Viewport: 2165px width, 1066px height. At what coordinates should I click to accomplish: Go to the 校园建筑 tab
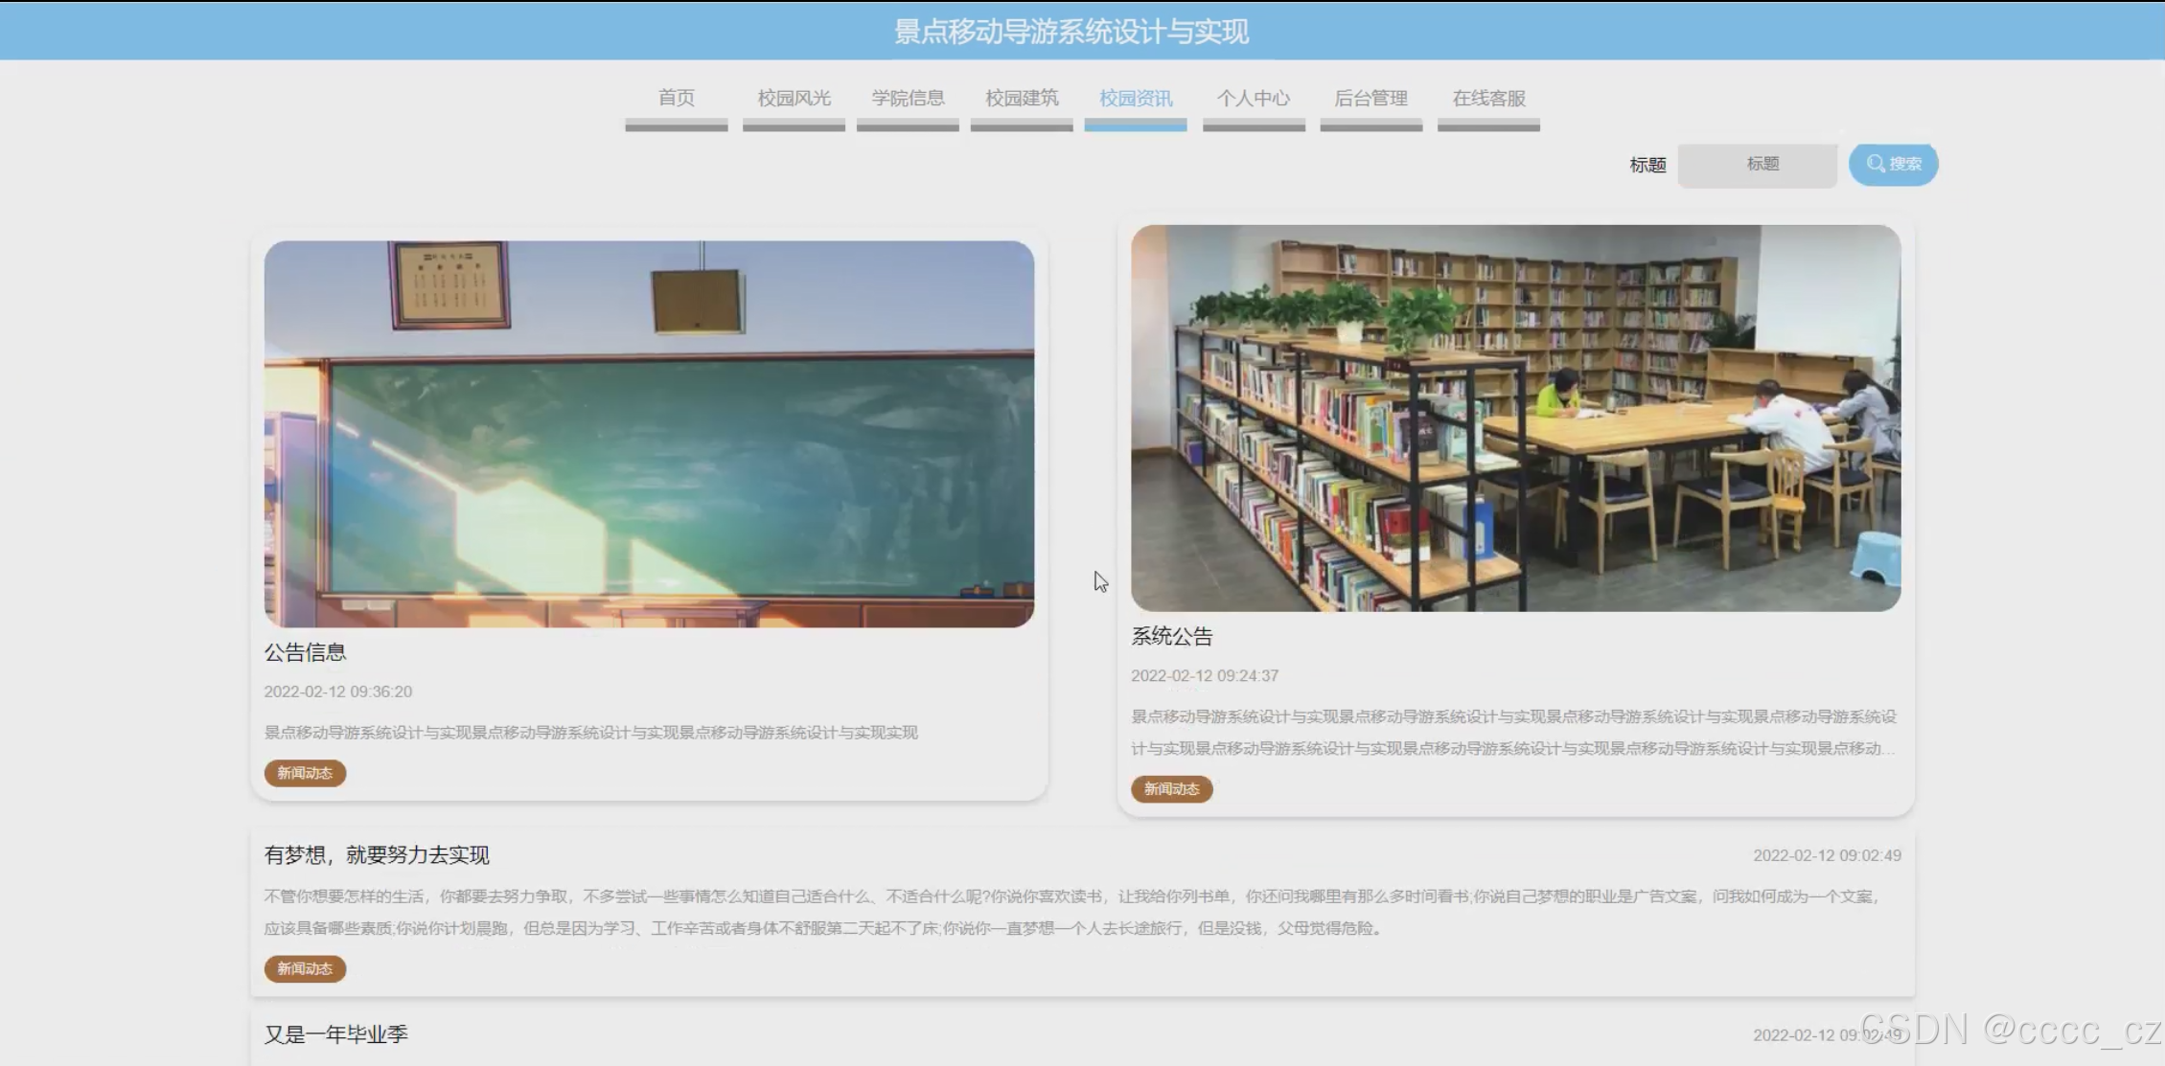[x=1022, y=98]
